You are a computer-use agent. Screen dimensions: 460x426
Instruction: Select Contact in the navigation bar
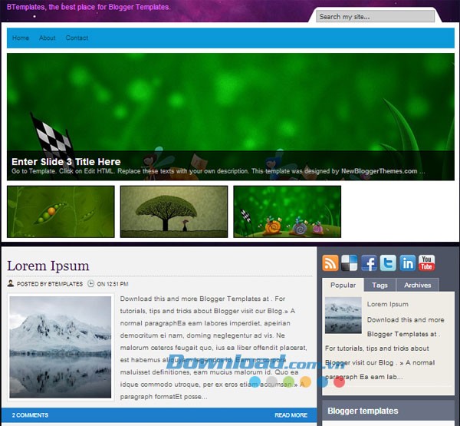pos(77,38)
